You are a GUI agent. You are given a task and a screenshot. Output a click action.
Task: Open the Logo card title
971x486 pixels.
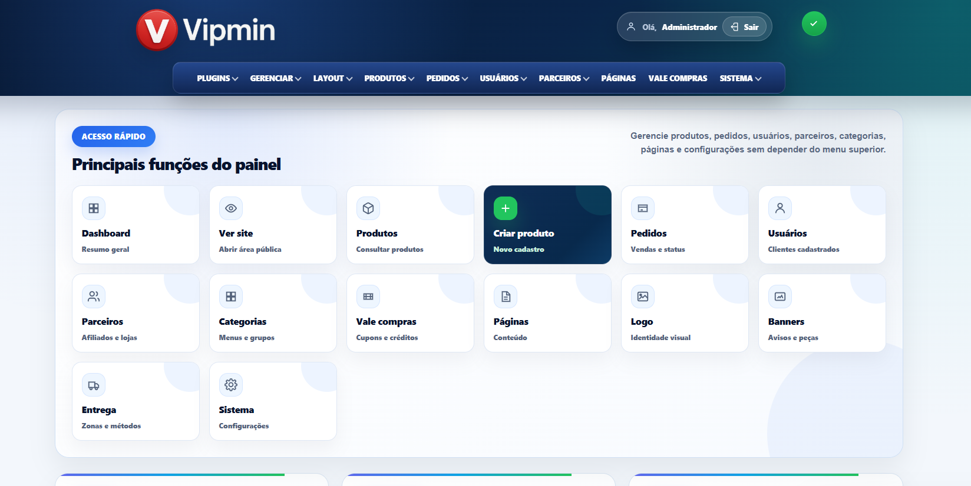tap(642, 322)
